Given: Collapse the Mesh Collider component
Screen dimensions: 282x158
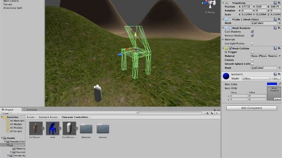Looking at the screenshot, I should [223, 48].
